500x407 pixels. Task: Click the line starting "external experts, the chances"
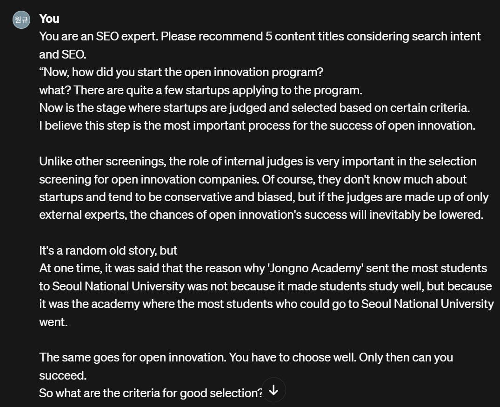pos(261,215)
